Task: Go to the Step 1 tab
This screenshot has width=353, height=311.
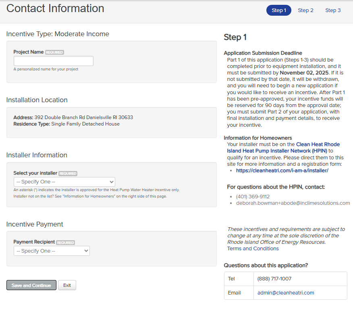Action: pyautogui.click(x=278, y=10)
